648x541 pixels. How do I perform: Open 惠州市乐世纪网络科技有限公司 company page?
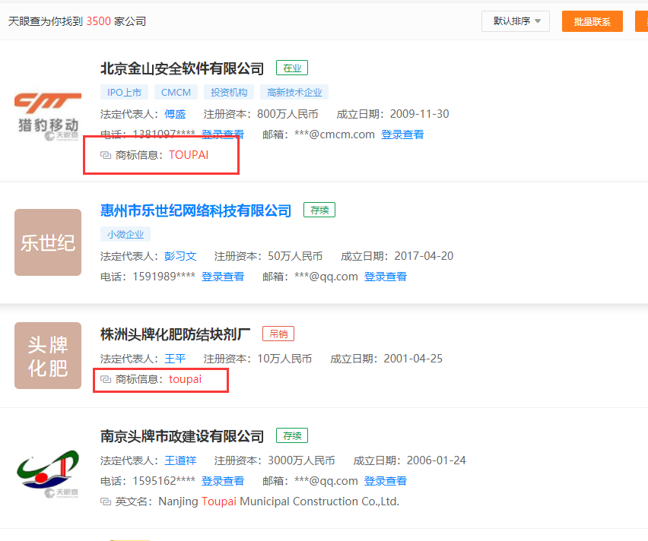(x=195, y=210)
